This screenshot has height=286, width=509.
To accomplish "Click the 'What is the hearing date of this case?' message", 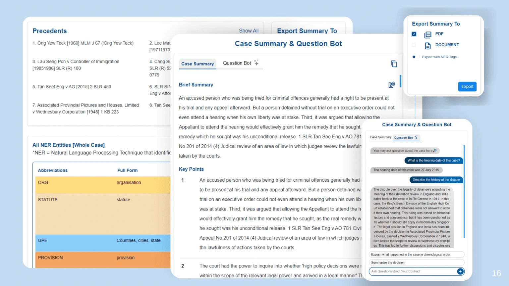I will (434, 161).
